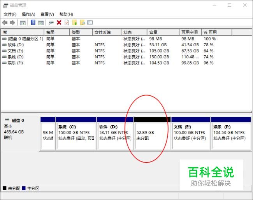Sort by the 可用空间 column header

coord(190,32)
